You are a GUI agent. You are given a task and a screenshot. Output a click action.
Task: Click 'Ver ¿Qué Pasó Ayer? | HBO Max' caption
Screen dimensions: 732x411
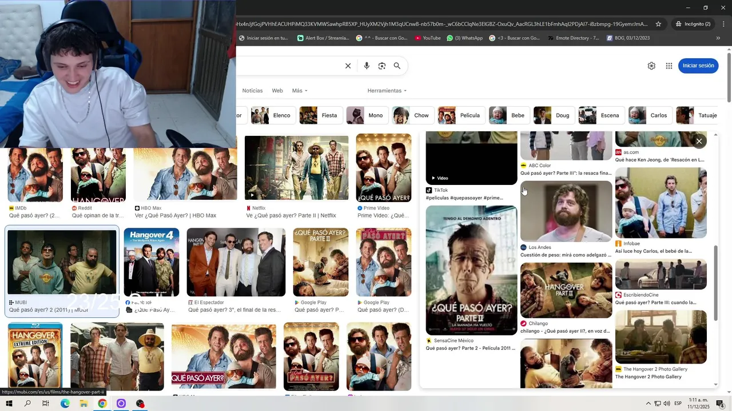pyautogui.click(x=176, y=216)
